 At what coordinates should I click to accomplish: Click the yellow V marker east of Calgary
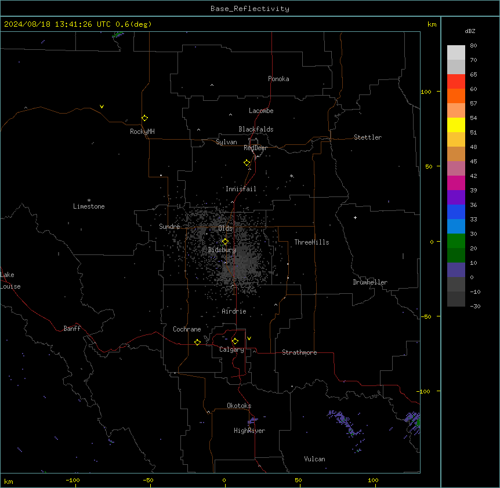(249, 338)
